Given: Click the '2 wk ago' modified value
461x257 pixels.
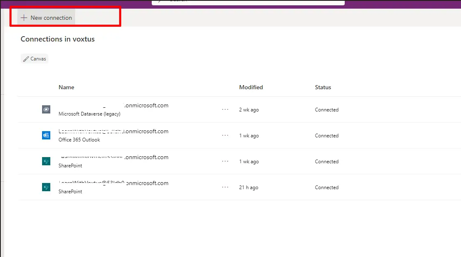Looking at the screenshot, I should [x=249, y=110].
